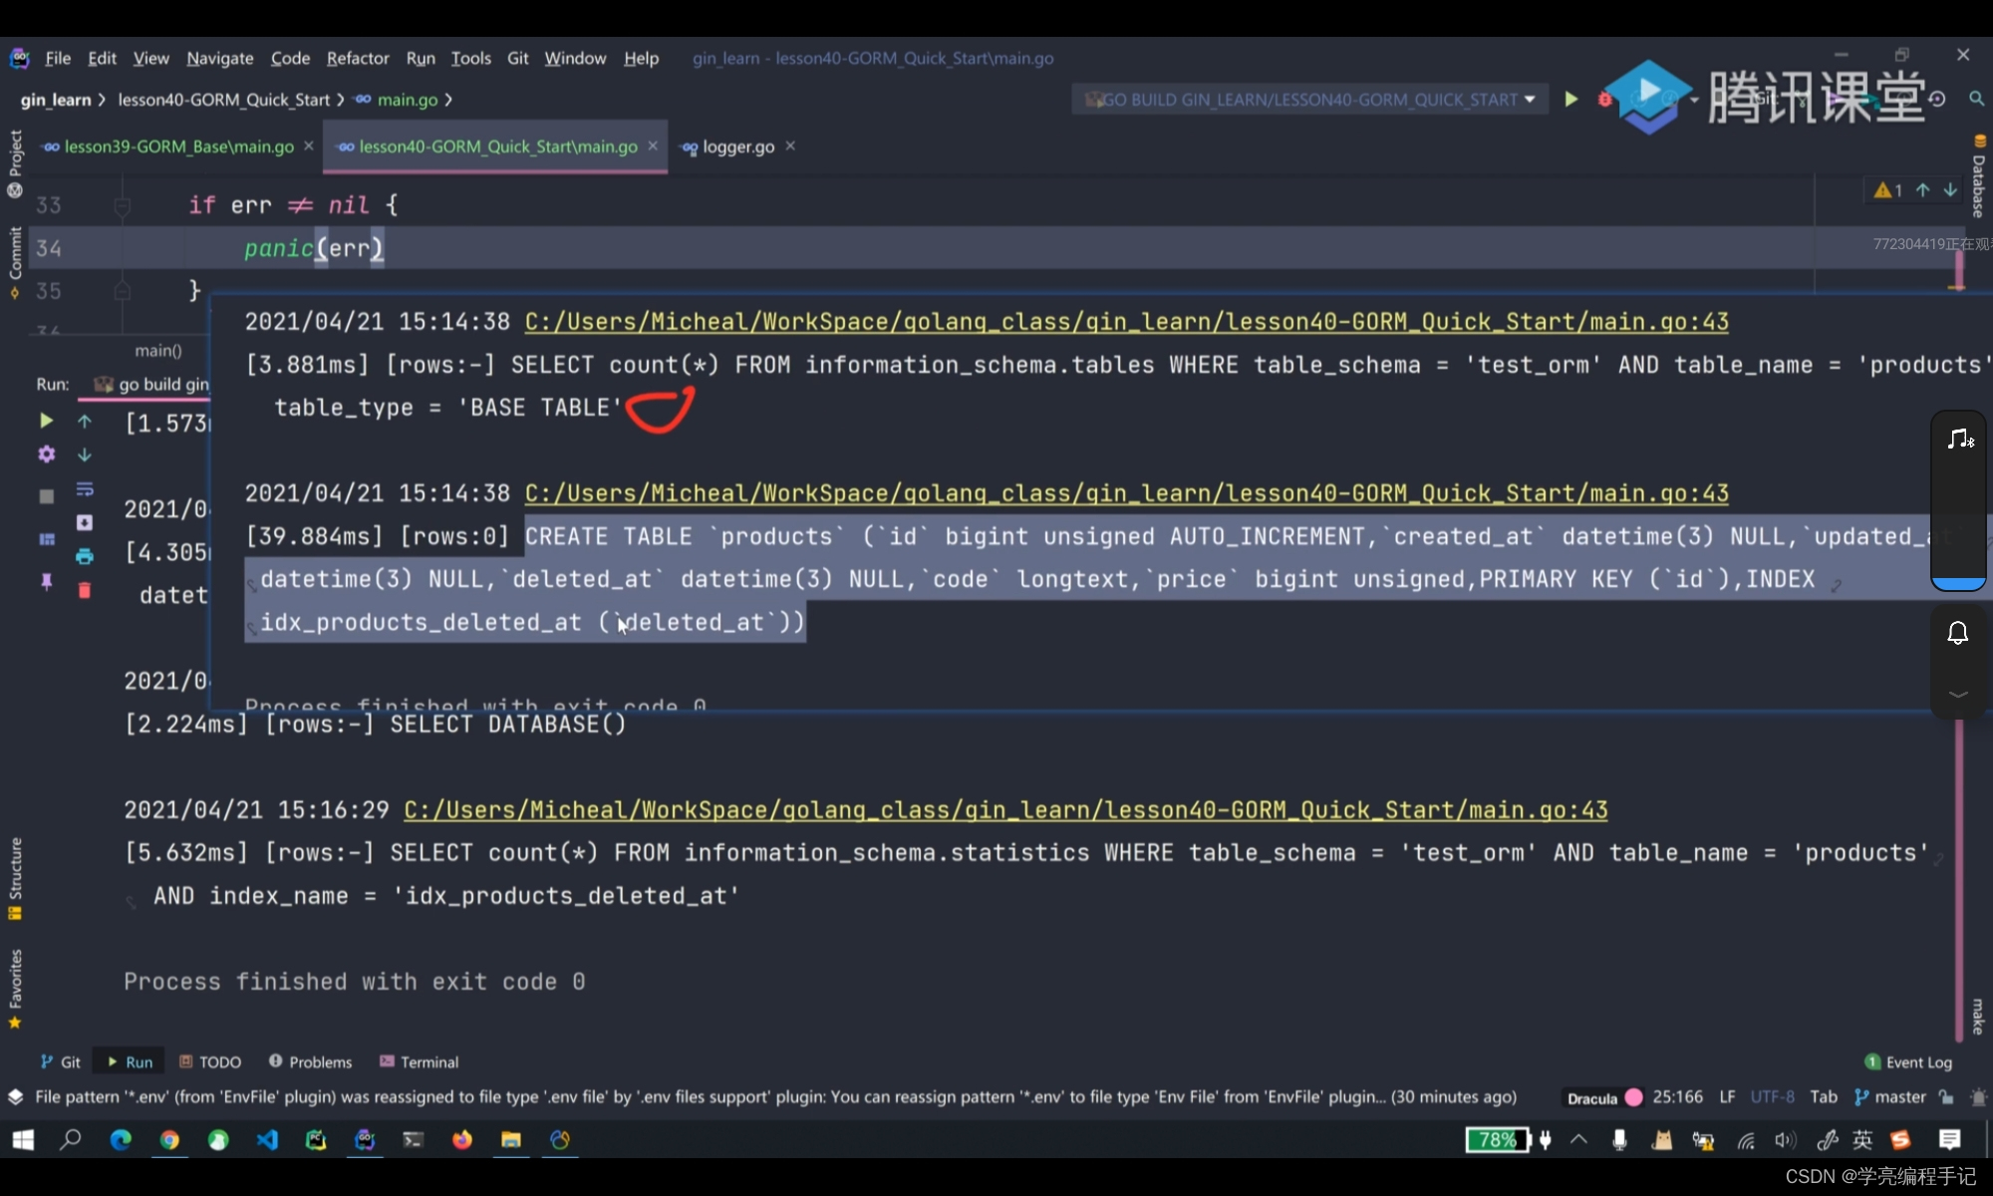The width and height of the screenshot is (1993, 1196).
Task: Open Windows Start menu
Action: [x=22, y=1139]
